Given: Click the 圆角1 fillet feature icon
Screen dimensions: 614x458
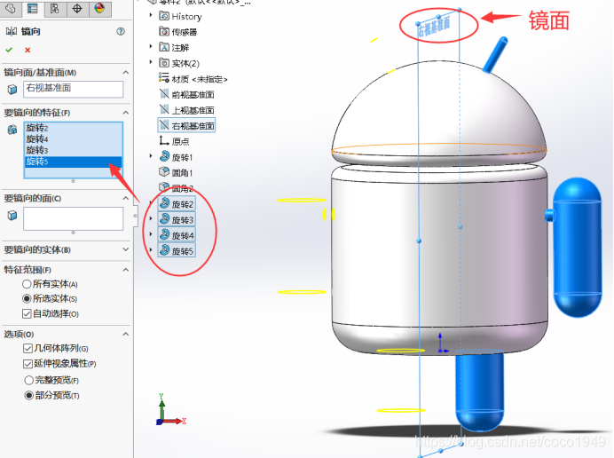Looking at the screenshot, I should (x=164, y=171).
